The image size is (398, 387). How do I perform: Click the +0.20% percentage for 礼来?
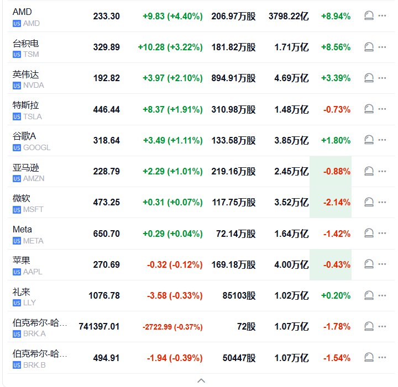(x=336, y=295)
